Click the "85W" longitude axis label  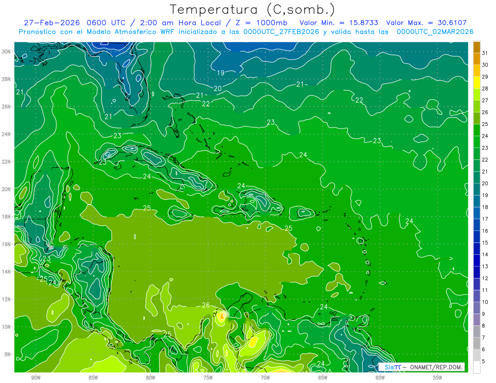[93, 378]
